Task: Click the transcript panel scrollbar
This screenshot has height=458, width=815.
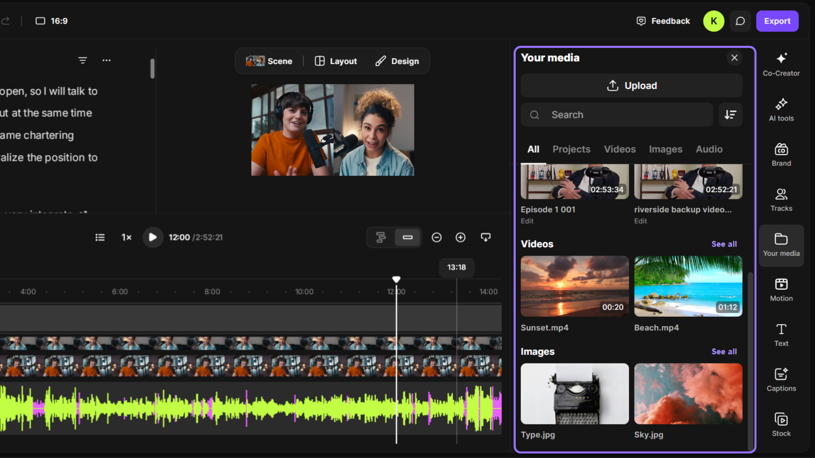Action: point(152,68)
